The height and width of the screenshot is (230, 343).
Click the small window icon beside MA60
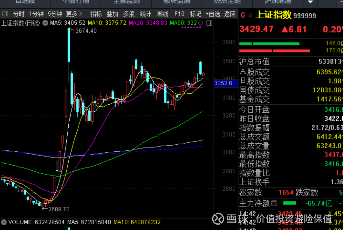209,23
